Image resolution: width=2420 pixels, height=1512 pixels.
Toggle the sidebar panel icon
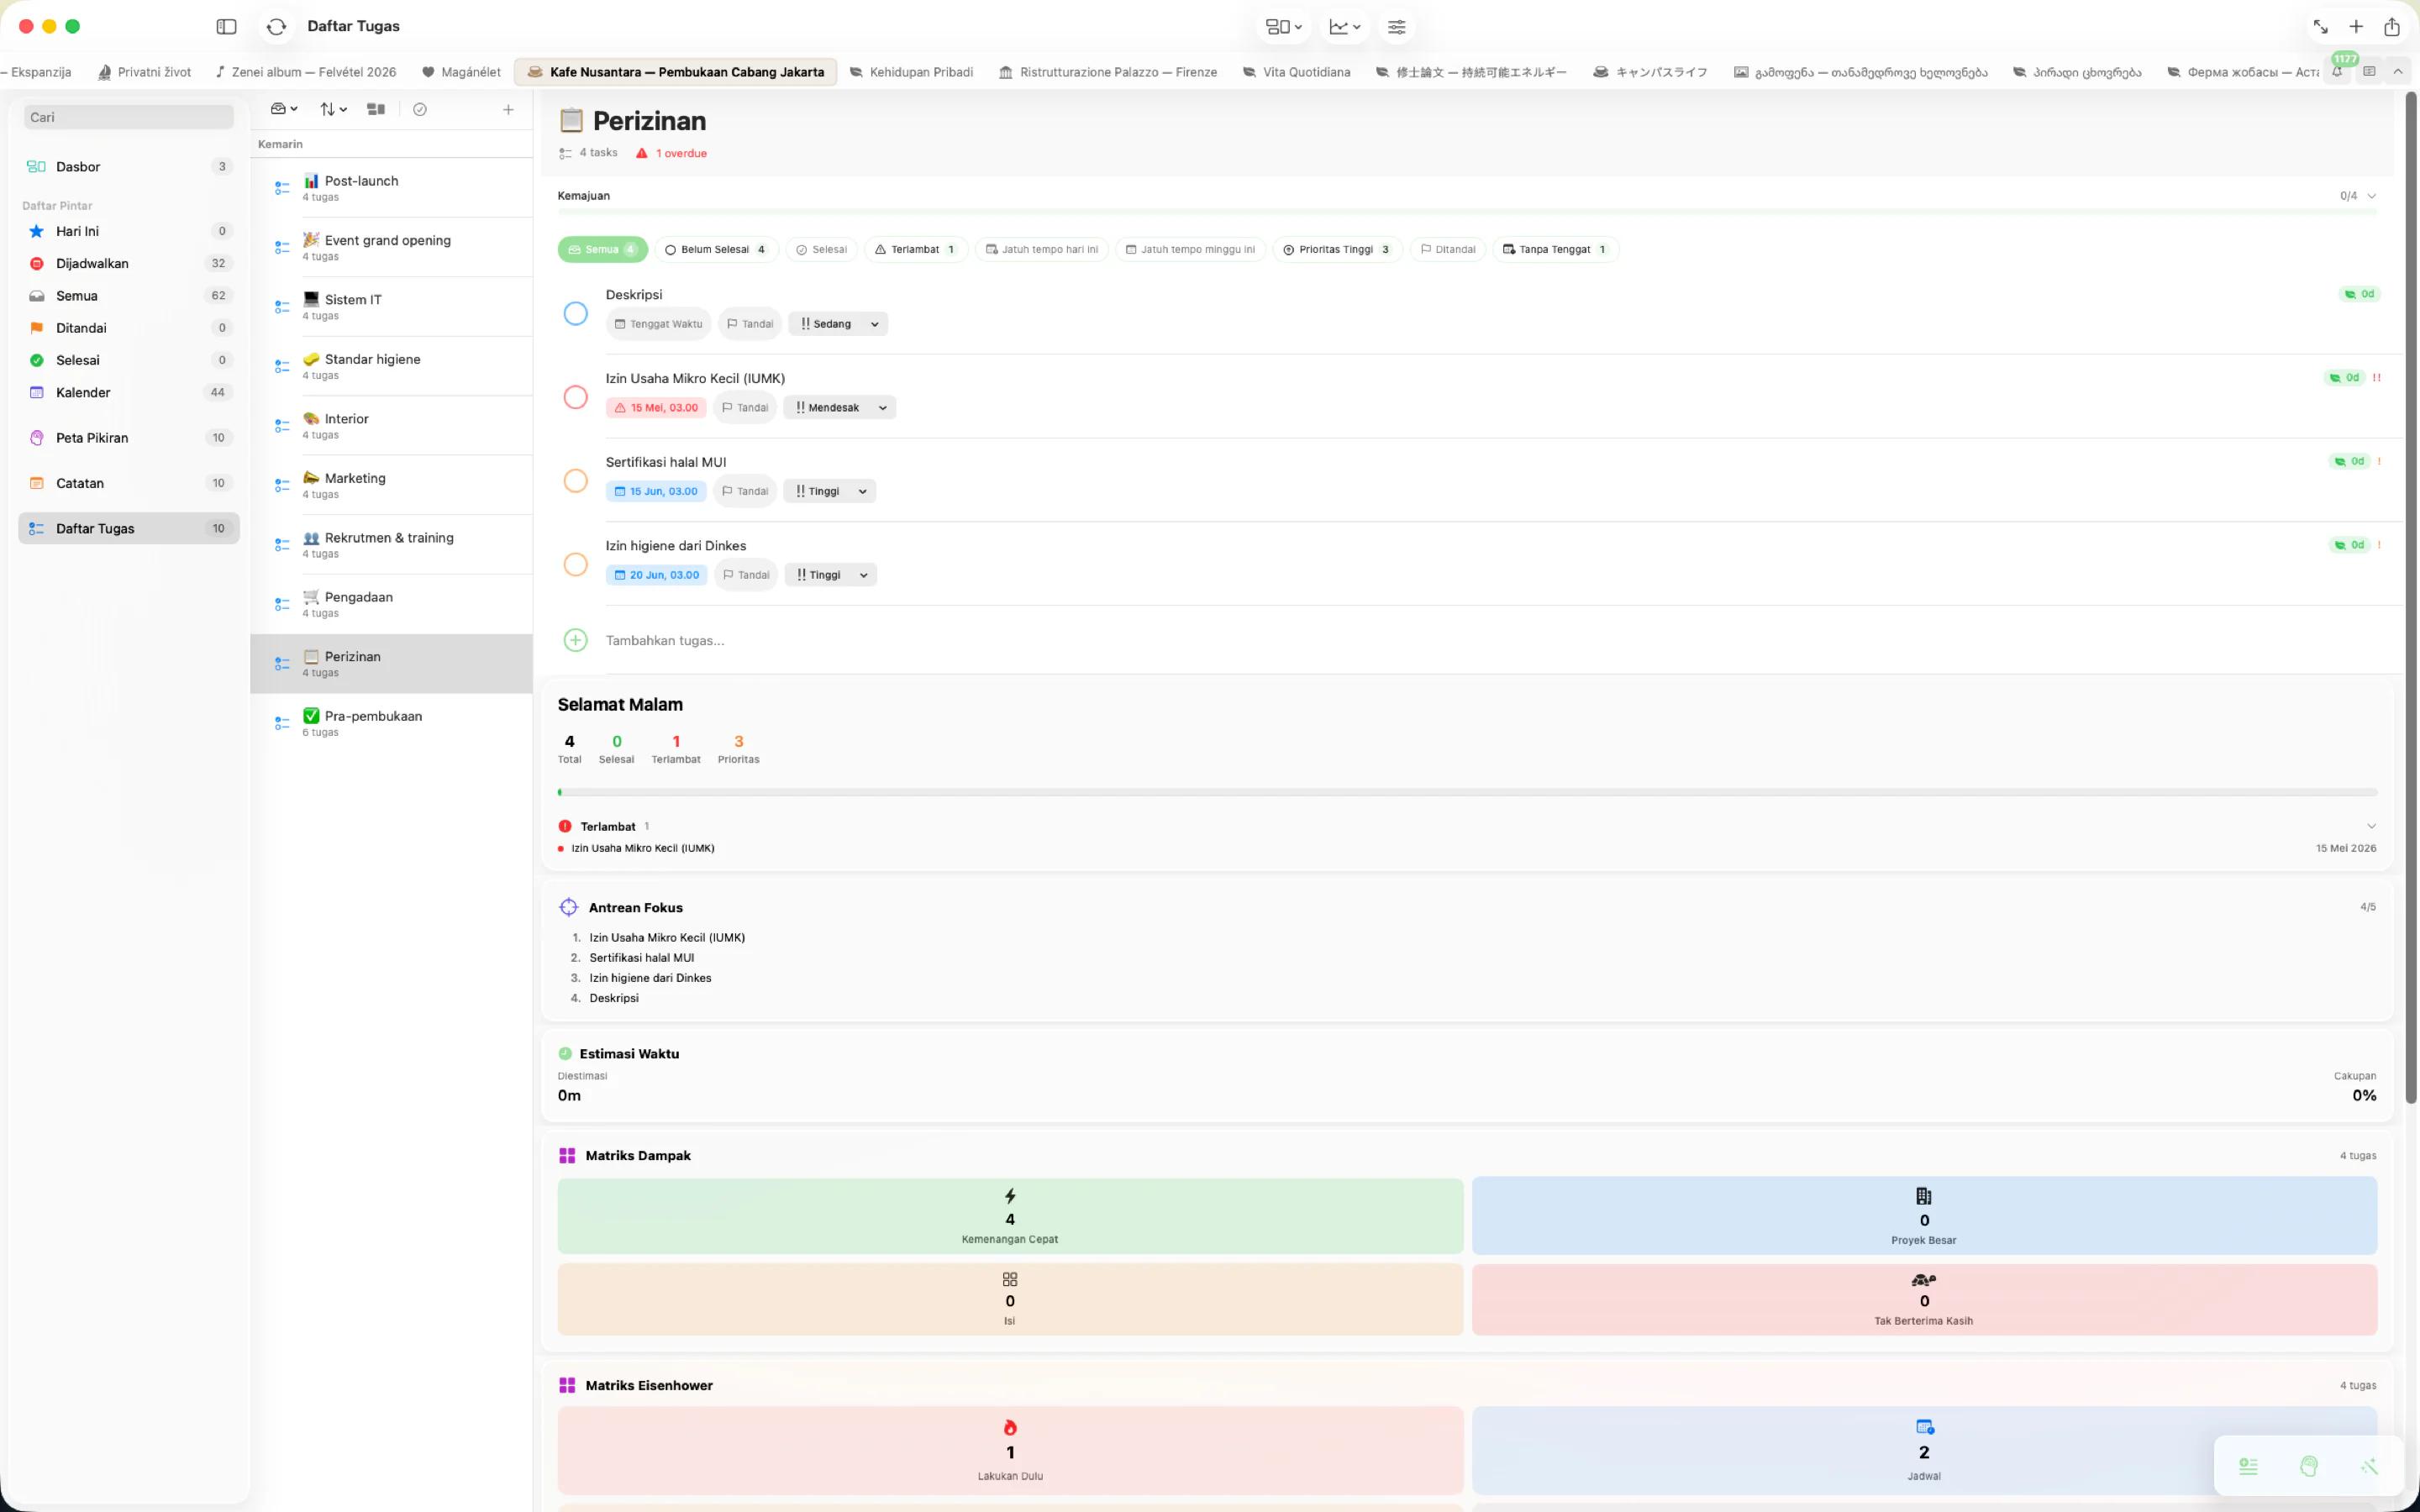(x=227, y=27)
